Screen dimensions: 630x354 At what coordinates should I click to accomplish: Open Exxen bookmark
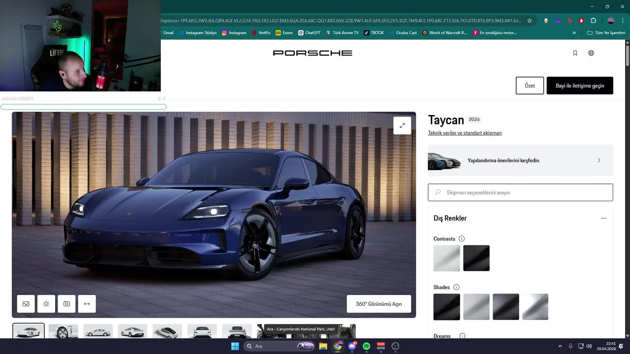click(x=284, y=33)
